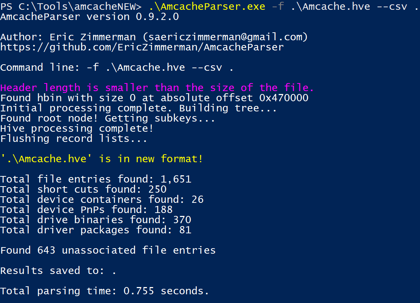Click the 'Found 643 unassociated file entries' line
The height and width of the screenshot is (303, 420).
108,250
